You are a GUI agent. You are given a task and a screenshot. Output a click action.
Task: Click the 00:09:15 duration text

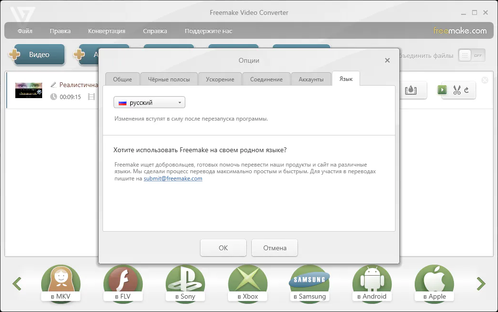70,97
